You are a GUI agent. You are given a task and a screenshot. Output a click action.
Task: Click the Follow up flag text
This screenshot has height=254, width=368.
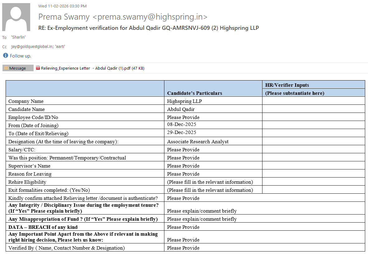click(x=21, y=56)
